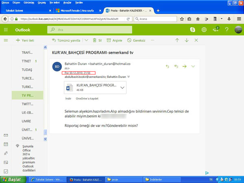
Task: Open the attachment options dropdown arrow
Action: 122,87
